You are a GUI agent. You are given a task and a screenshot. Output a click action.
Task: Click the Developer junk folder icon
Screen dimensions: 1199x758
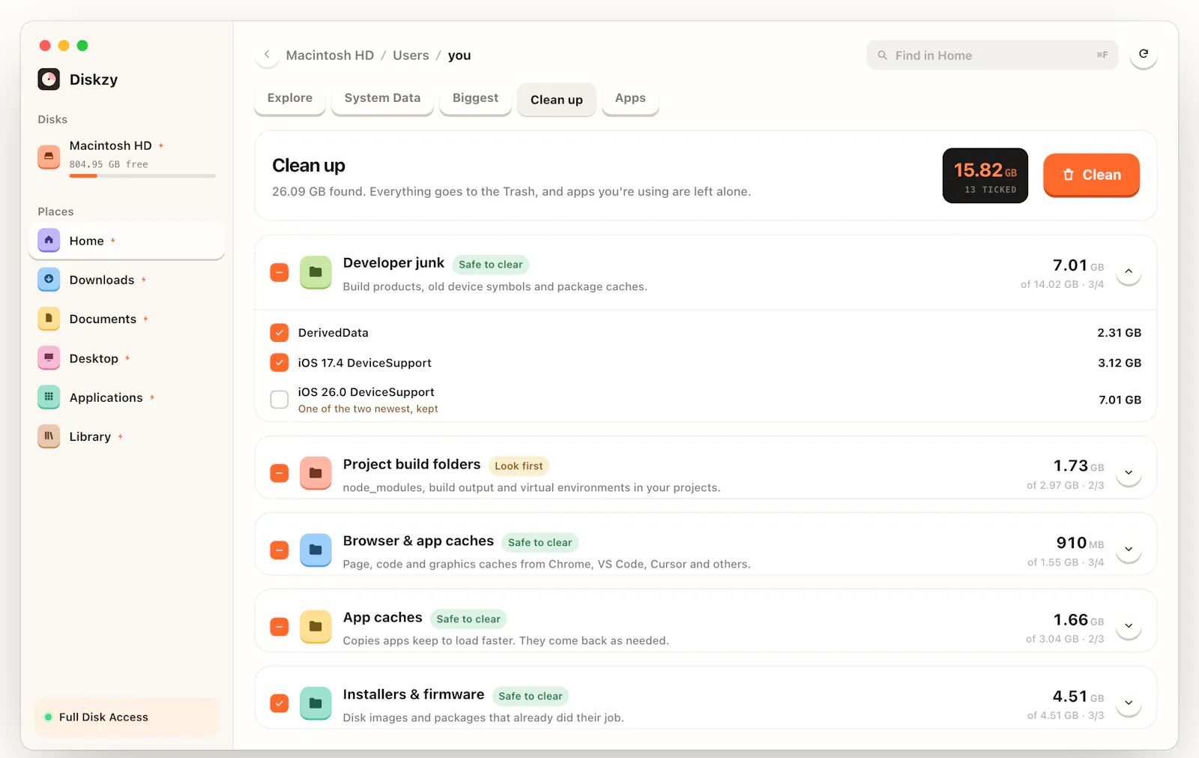tap(315, 272)
